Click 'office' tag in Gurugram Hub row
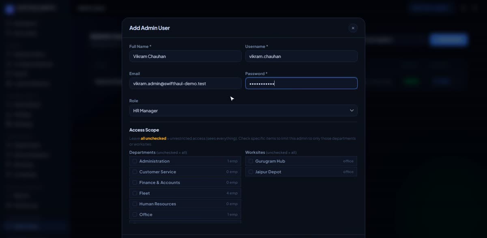This screenshot has height=238, width=487. [x=348, y=161]
